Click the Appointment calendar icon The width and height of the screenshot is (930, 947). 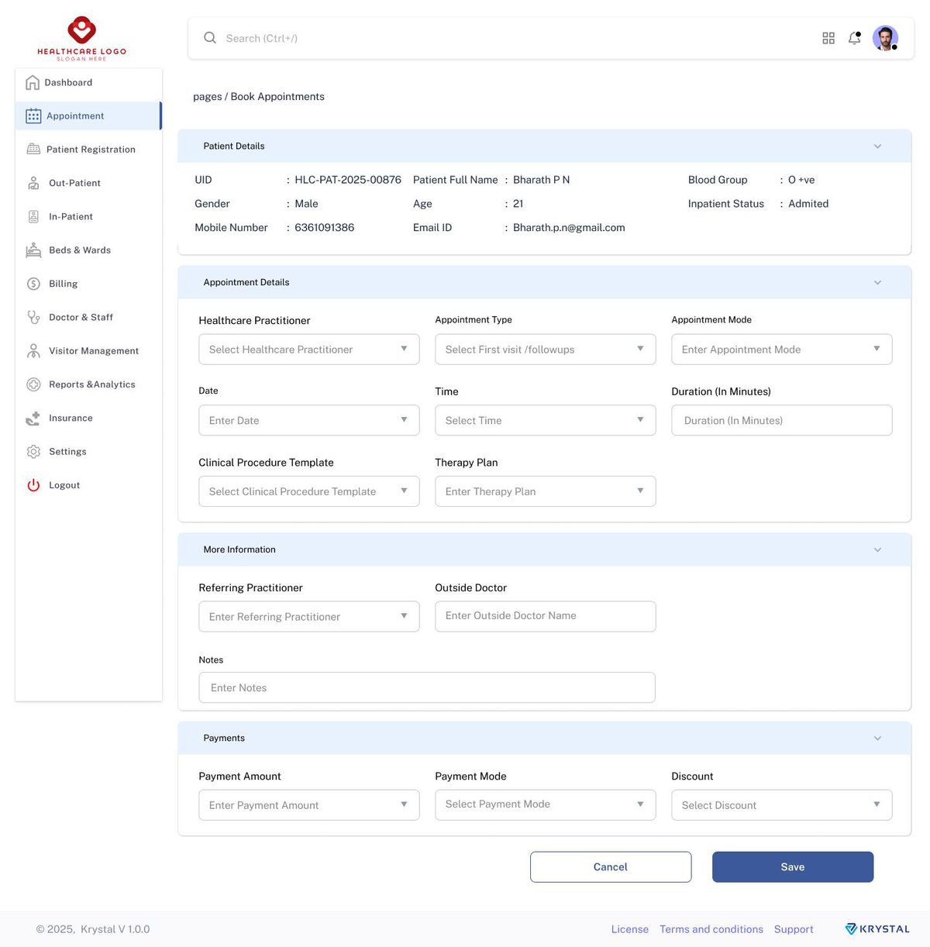(33, 116)
